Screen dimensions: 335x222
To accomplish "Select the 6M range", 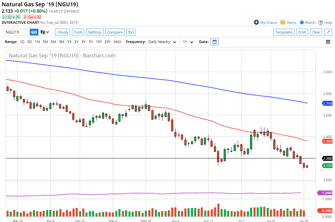I will (x=53, y=42).
